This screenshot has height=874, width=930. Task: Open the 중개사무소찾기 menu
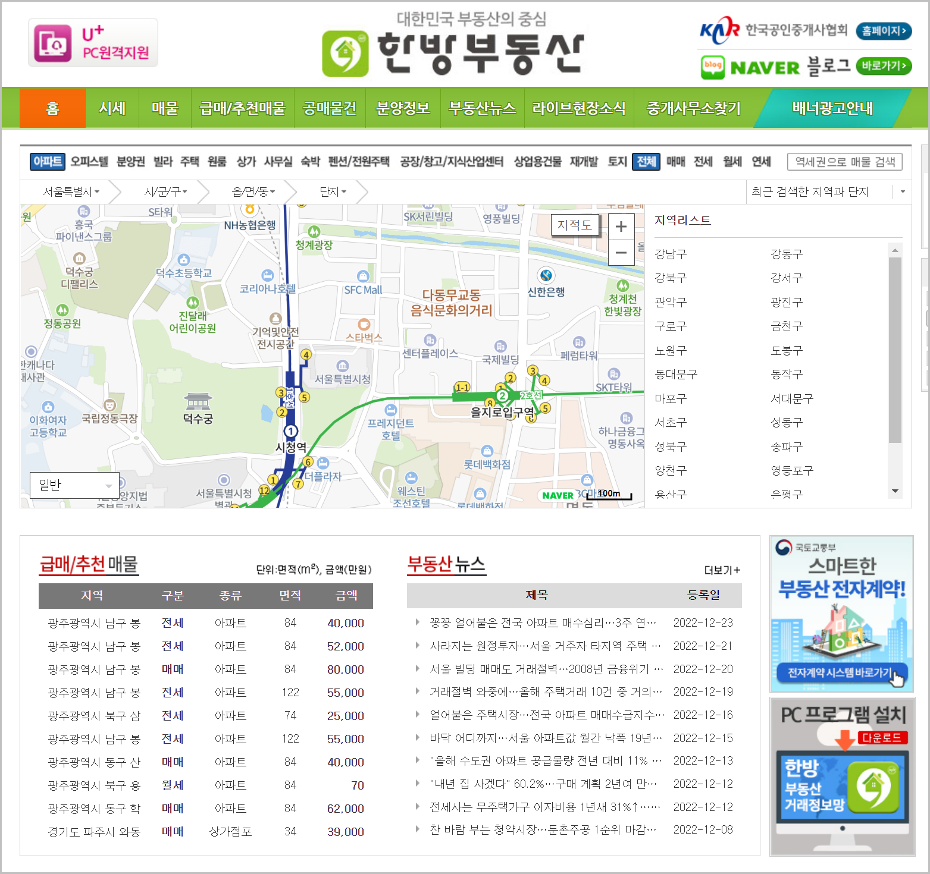point(693,108)
